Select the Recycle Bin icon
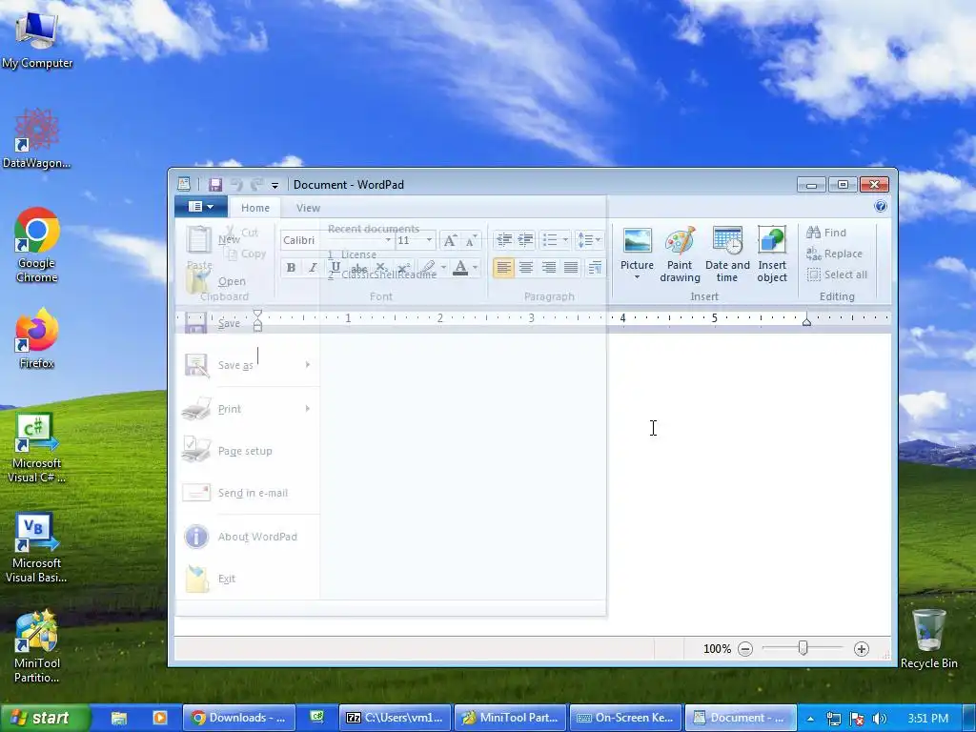 coord(928,638)
